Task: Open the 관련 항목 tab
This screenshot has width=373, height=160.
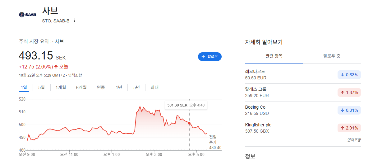Action: click(274, 56)
